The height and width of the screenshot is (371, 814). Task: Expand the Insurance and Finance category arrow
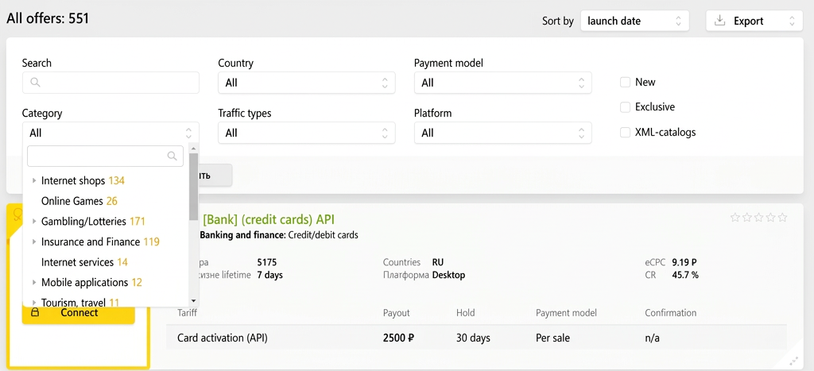click(34, 242)
